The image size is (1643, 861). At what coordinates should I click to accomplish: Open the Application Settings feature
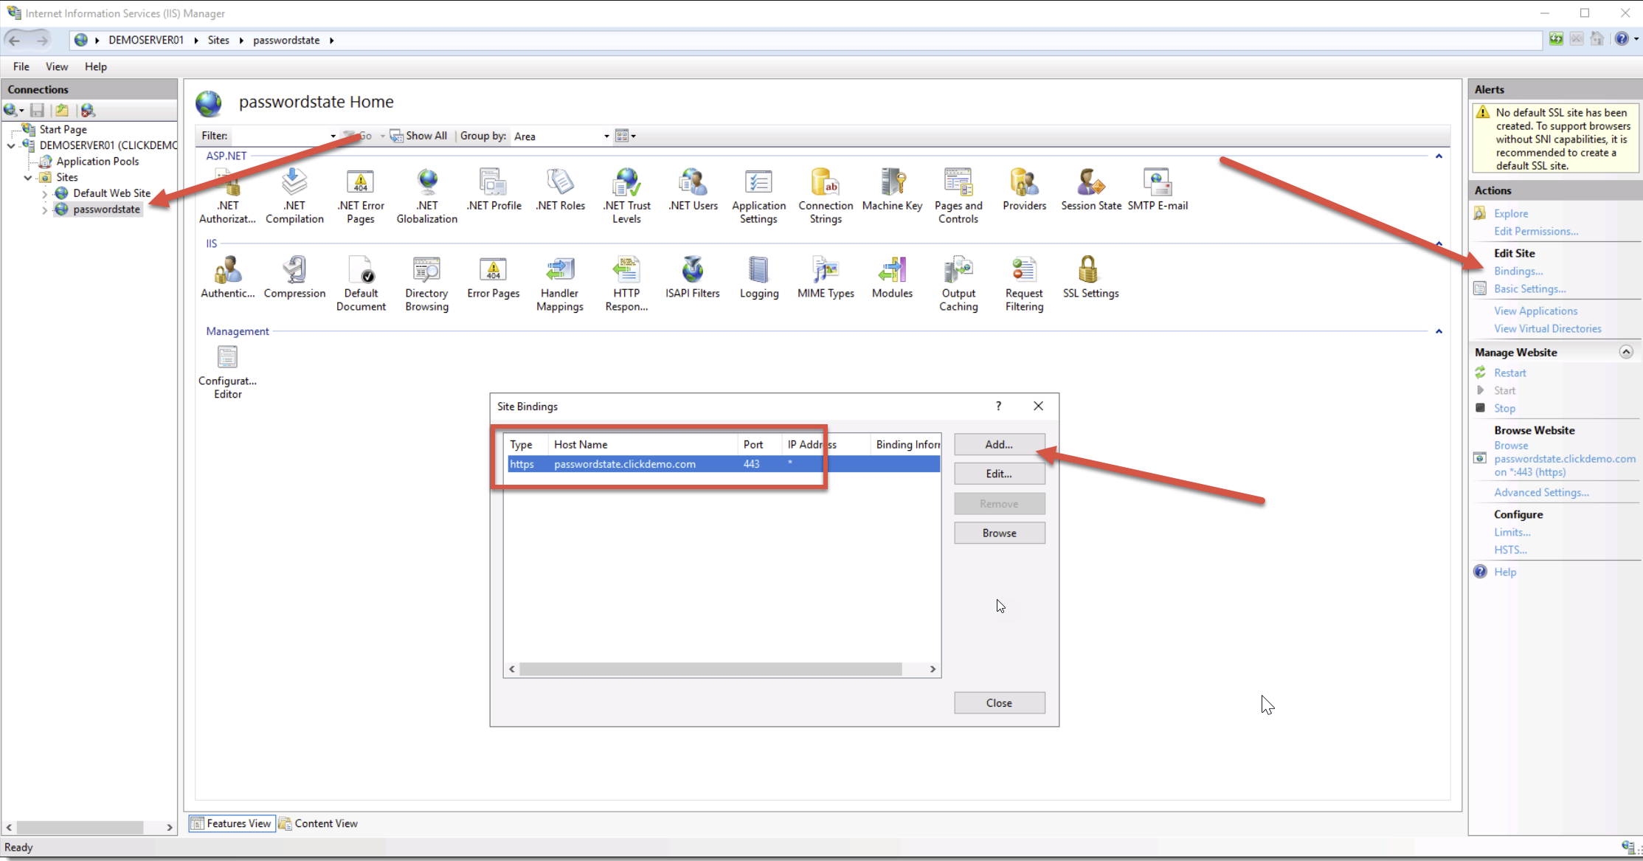coord(759,196)
